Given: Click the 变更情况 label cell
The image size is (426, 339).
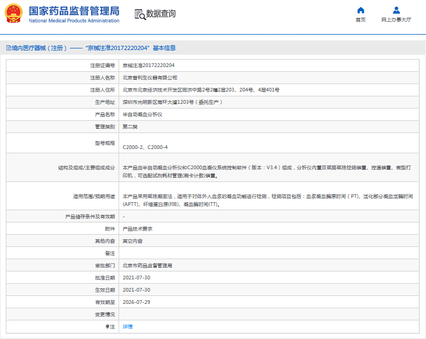Looking at the screenshot, I should pyautogui.click(x=62, y=315).
